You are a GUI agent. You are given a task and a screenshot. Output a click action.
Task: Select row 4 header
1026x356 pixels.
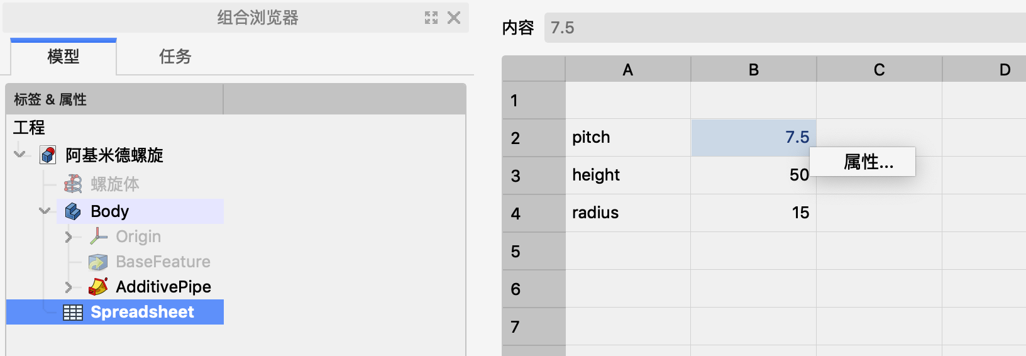[533, 213]
